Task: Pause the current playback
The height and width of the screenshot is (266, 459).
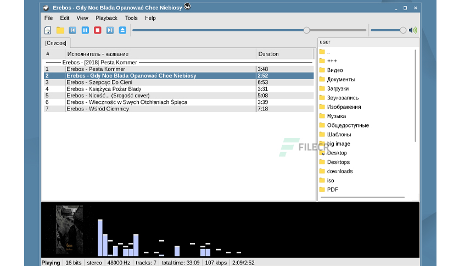Action: (85, 30)
